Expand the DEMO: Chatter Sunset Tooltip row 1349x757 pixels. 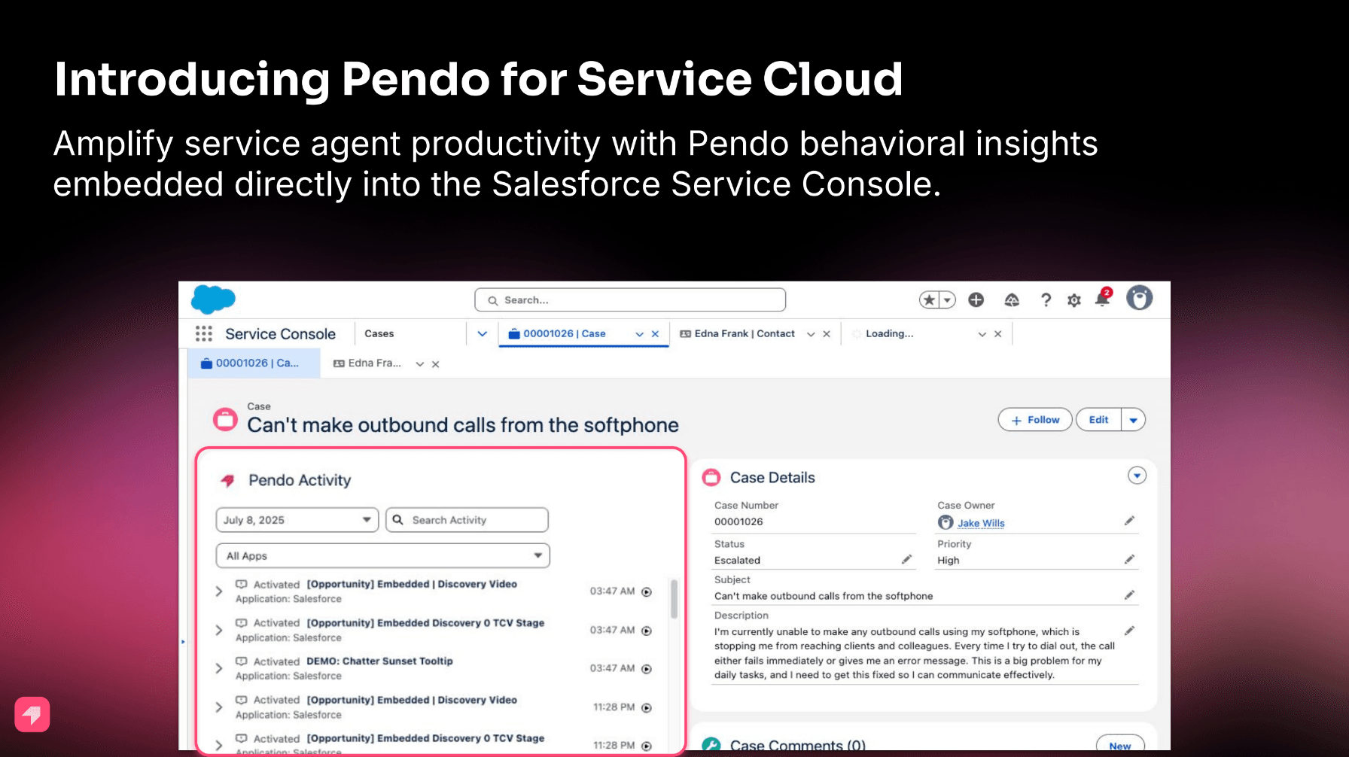[219, 668]
